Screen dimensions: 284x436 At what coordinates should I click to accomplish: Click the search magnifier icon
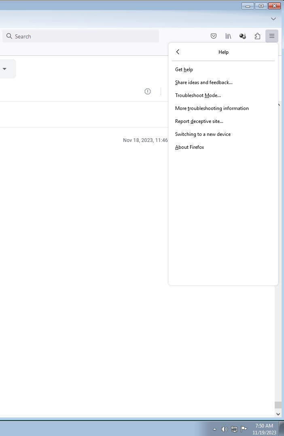9,36
